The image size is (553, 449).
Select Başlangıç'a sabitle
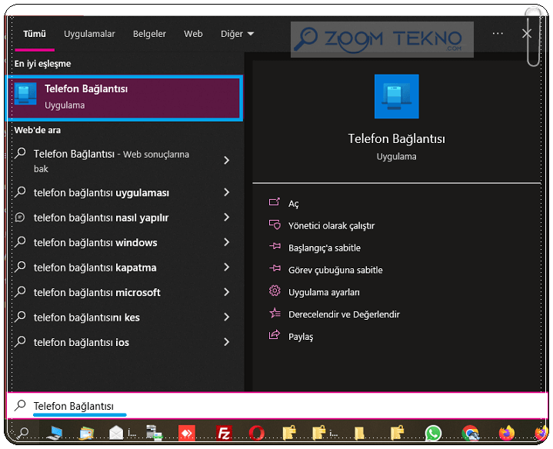(325, 248)
